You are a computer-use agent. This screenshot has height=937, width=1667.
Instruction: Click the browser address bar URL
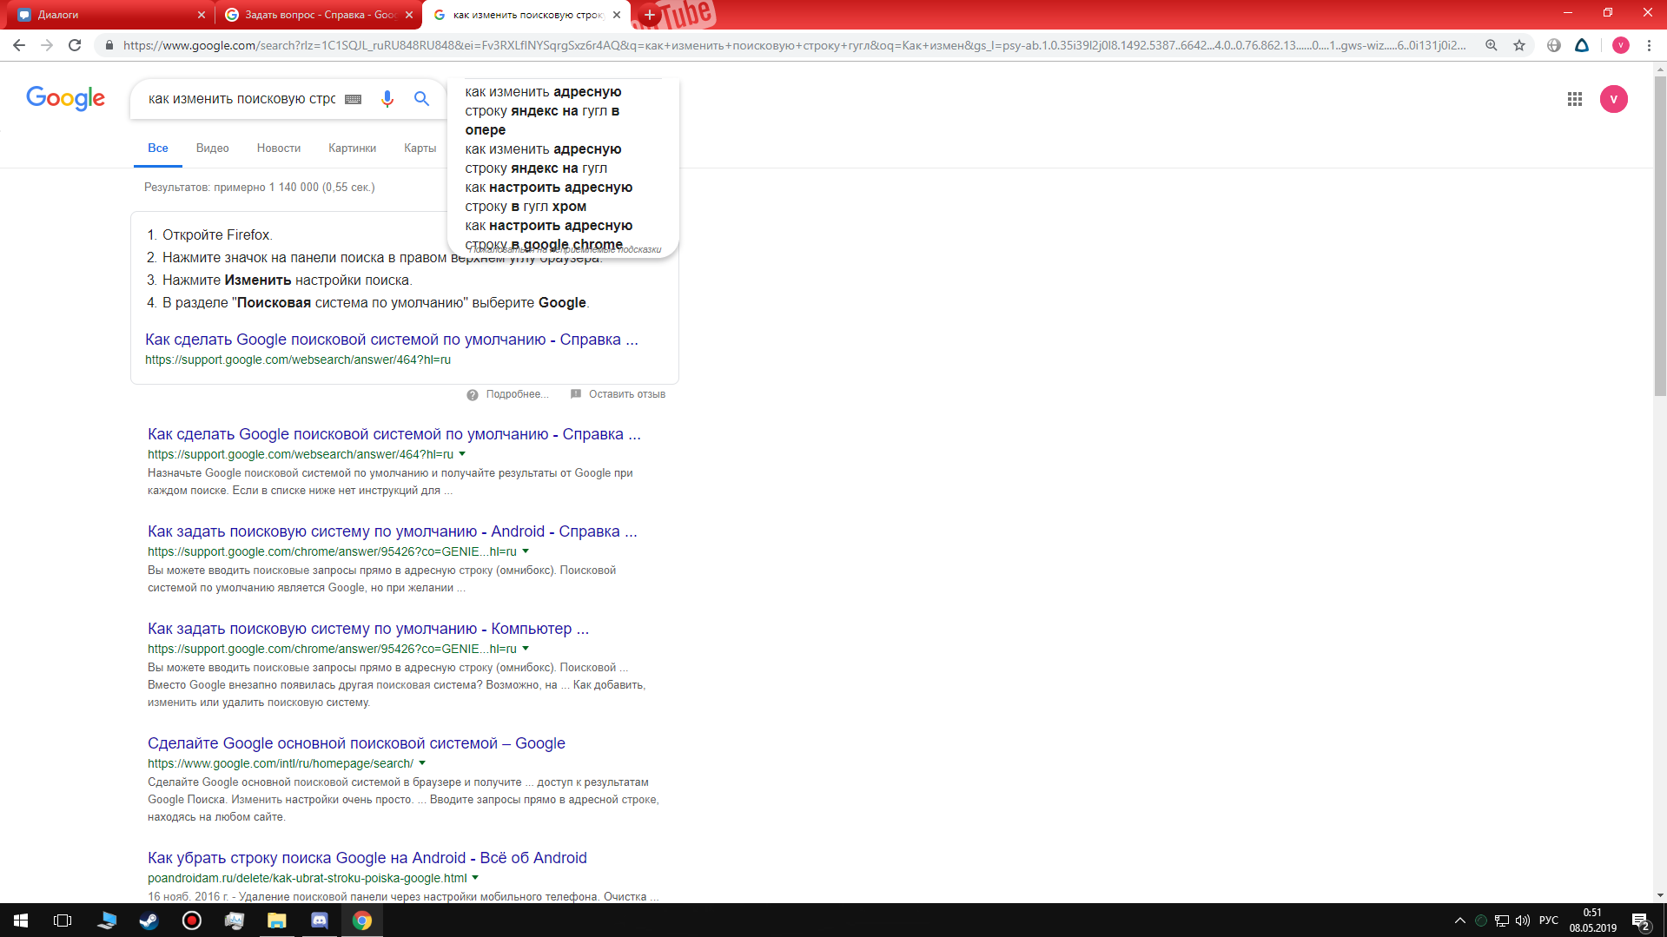[x=794, y=45]
